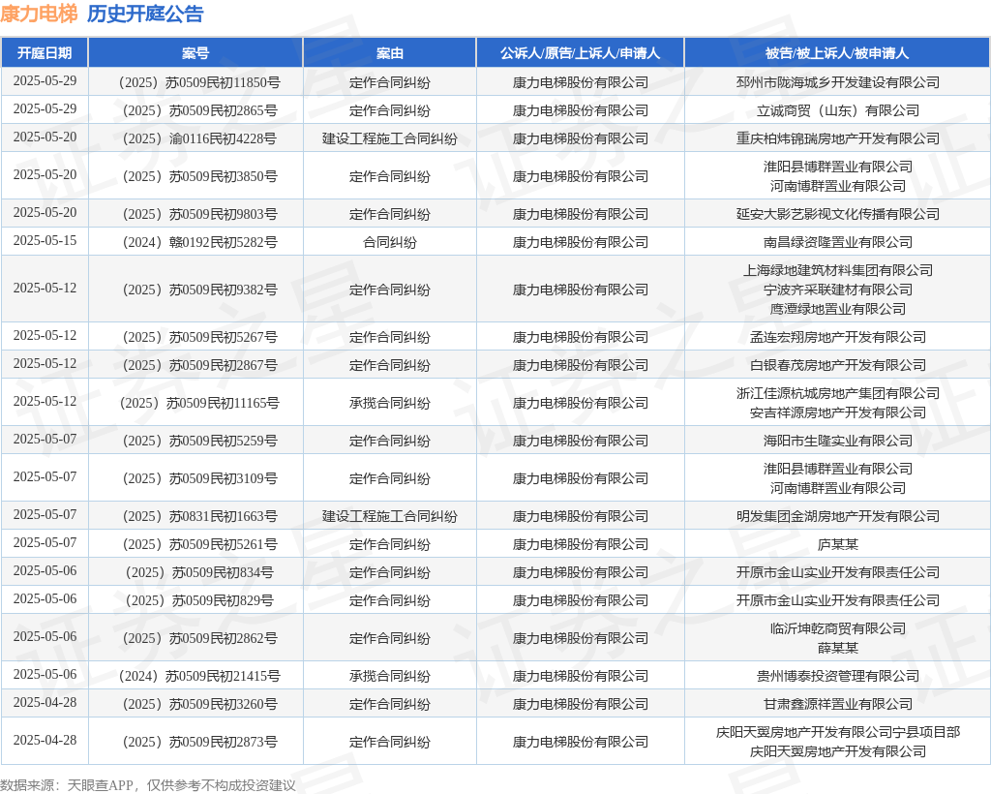The height and width of the screenshot is (794, 991).
Task: Click defendant 白银春茂房地产开发有限公司
Action: (x=837, y=365)
